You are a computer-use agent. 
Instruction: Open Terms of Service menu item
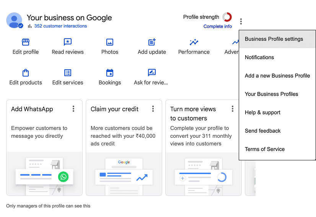click(277, 149)
